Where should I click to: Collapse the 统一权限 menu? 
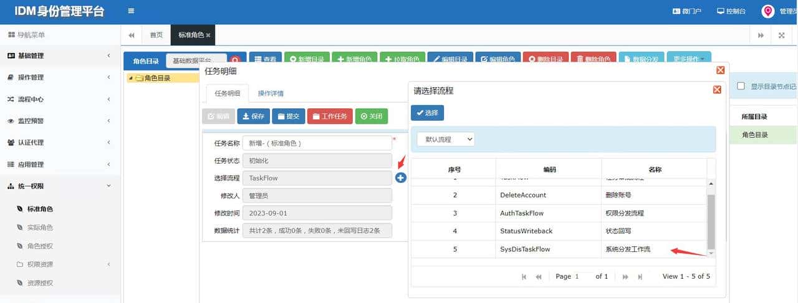pyautogui.click(x=60, y=186)
